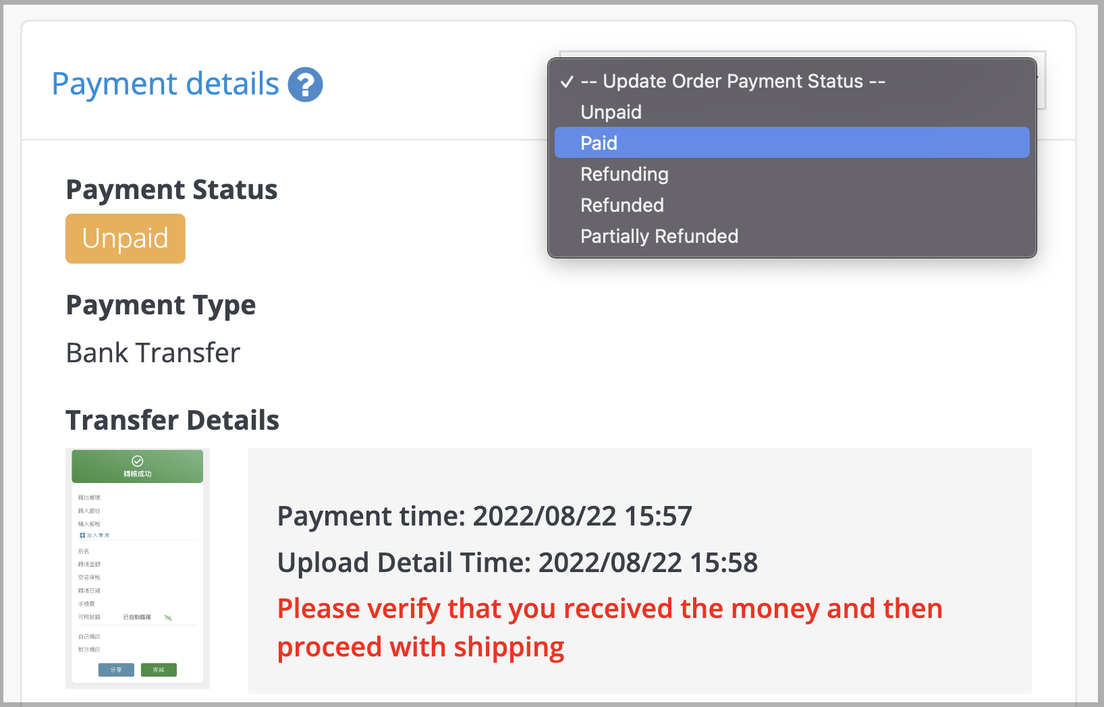Viewport: 1104px width, 707px height.
Task: Click the green 轉帳成功 banner in receipt
Action: [x=138, y=466]
